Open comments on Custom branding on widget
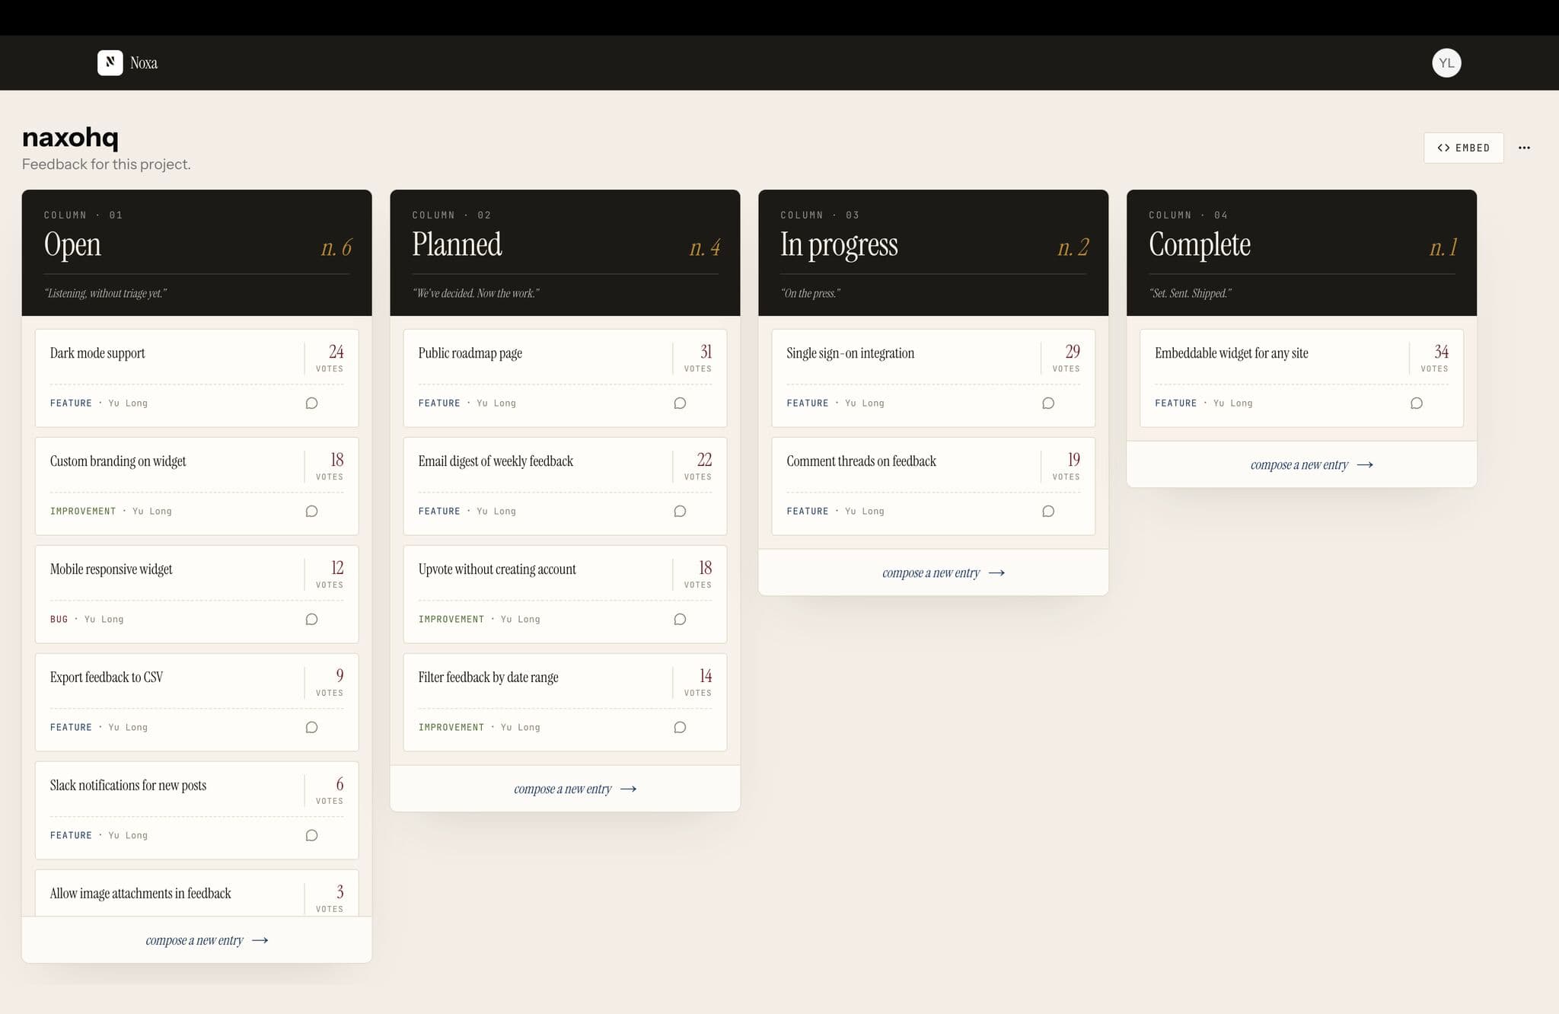Image resolution: width=1559 pixels, height=1014 pixels. (311, 511)
